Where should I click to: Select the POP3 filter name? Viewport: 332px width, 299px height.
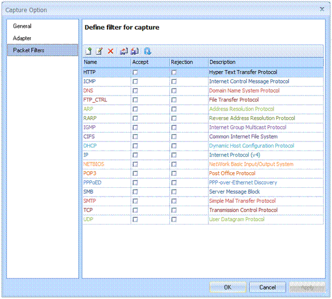(x=90, y=173)
